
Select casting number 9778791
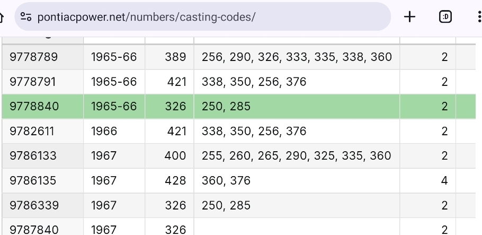tap(33, 82)
